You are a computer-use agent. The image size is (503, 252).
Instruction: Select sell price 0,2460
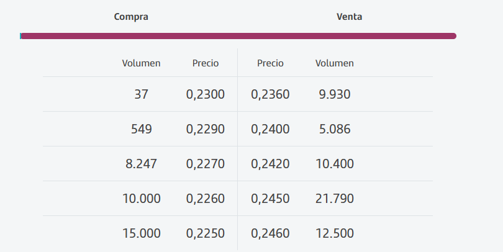(x=270, y=234)
